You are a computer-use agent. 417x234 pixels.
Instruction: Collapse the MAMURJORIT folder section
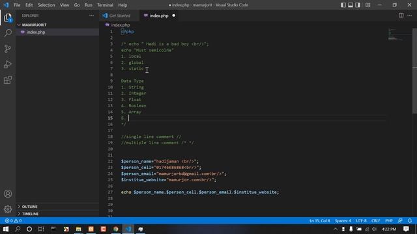pyautogui.click(x=34, y=25)
